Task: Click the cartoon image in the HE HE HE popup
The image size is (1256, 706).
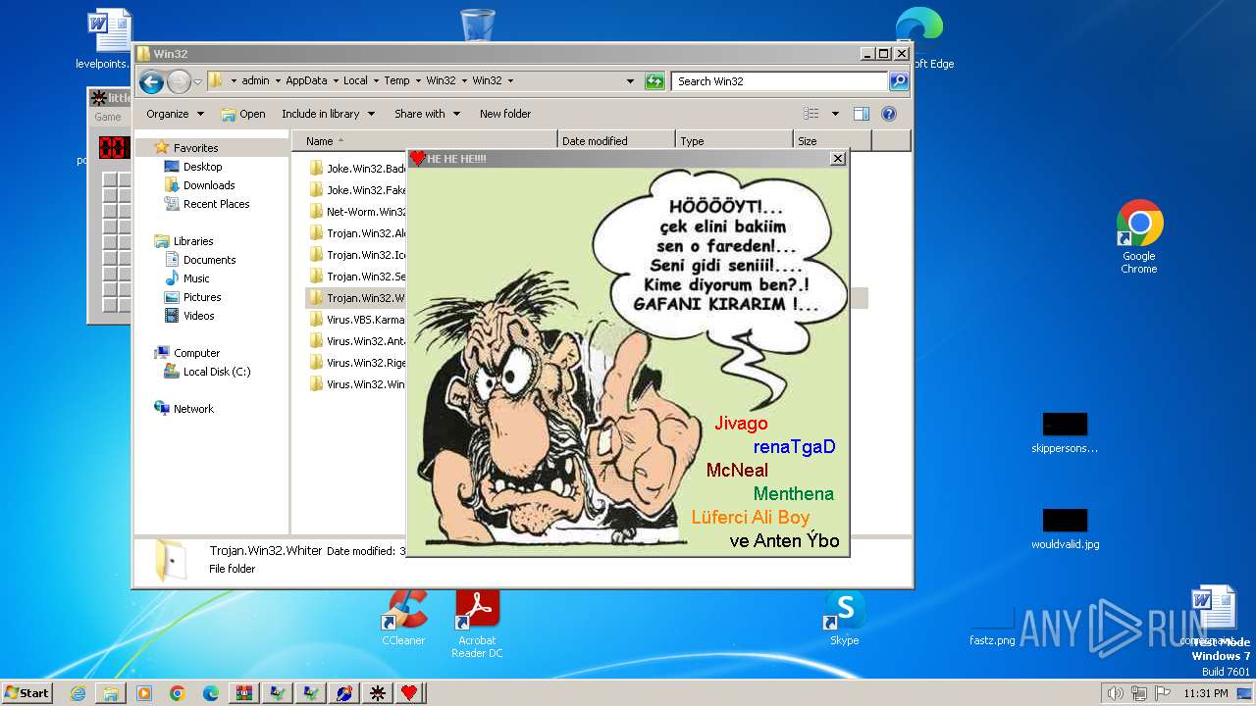Action: [627, 361]
